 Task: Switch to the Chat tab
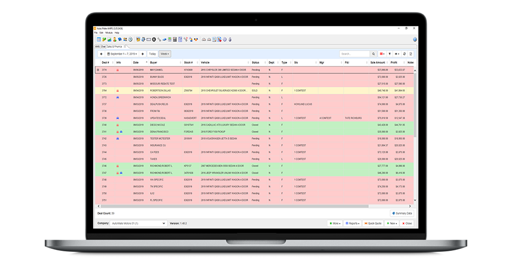coord(103,46)
